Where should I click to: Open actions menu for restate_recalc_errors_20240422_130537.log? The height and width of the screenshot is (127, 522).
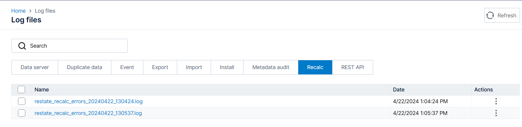click(x=496, y=113)
